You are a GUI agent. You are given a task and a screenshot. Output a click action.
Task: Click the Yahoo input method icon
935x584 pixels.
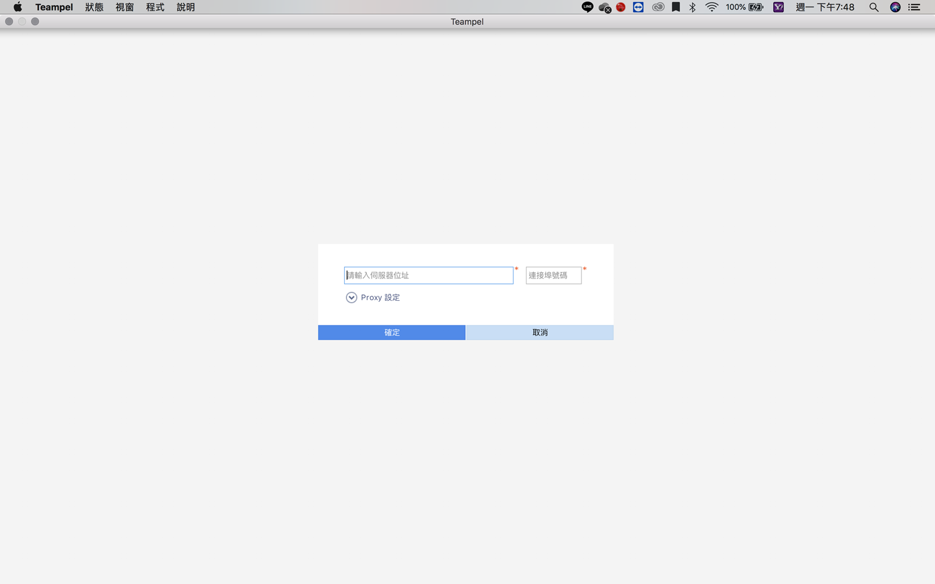778,7
